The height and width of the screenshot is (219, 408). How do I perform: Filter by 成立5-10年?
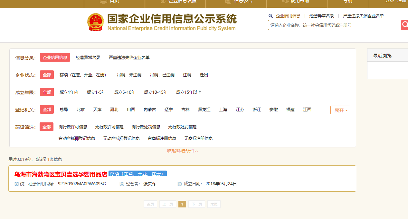(x=125, y=92)
